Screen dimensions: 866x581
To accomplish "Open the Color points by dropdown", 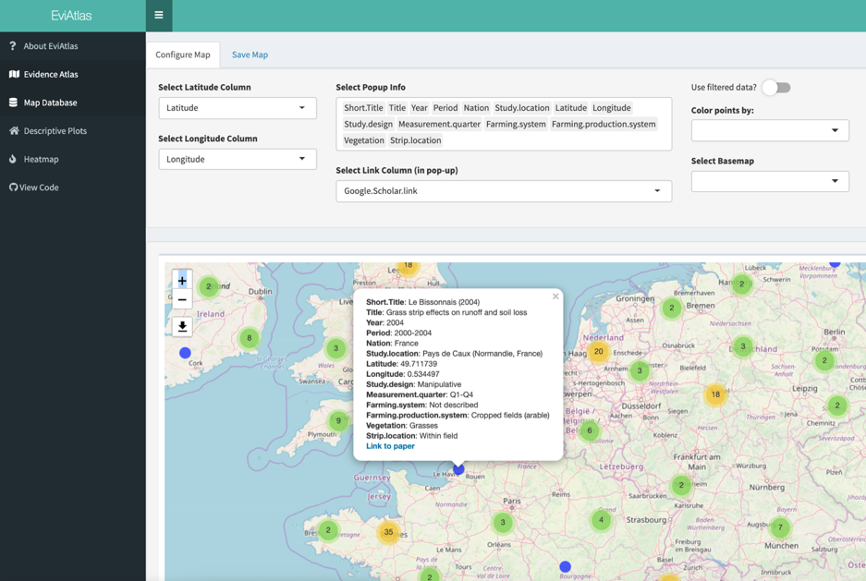I will [x=770, y=130].
